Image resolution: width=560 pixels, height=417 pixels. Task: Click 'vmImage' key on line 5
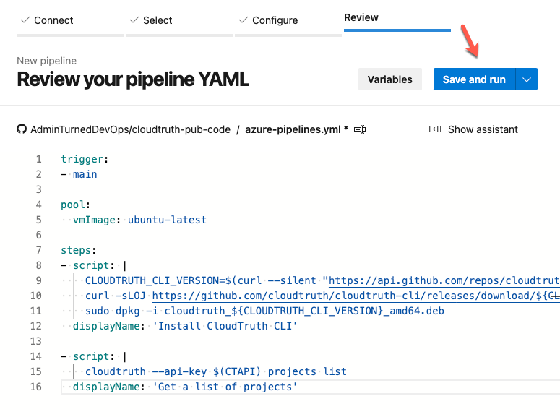[x=94, y=220]
